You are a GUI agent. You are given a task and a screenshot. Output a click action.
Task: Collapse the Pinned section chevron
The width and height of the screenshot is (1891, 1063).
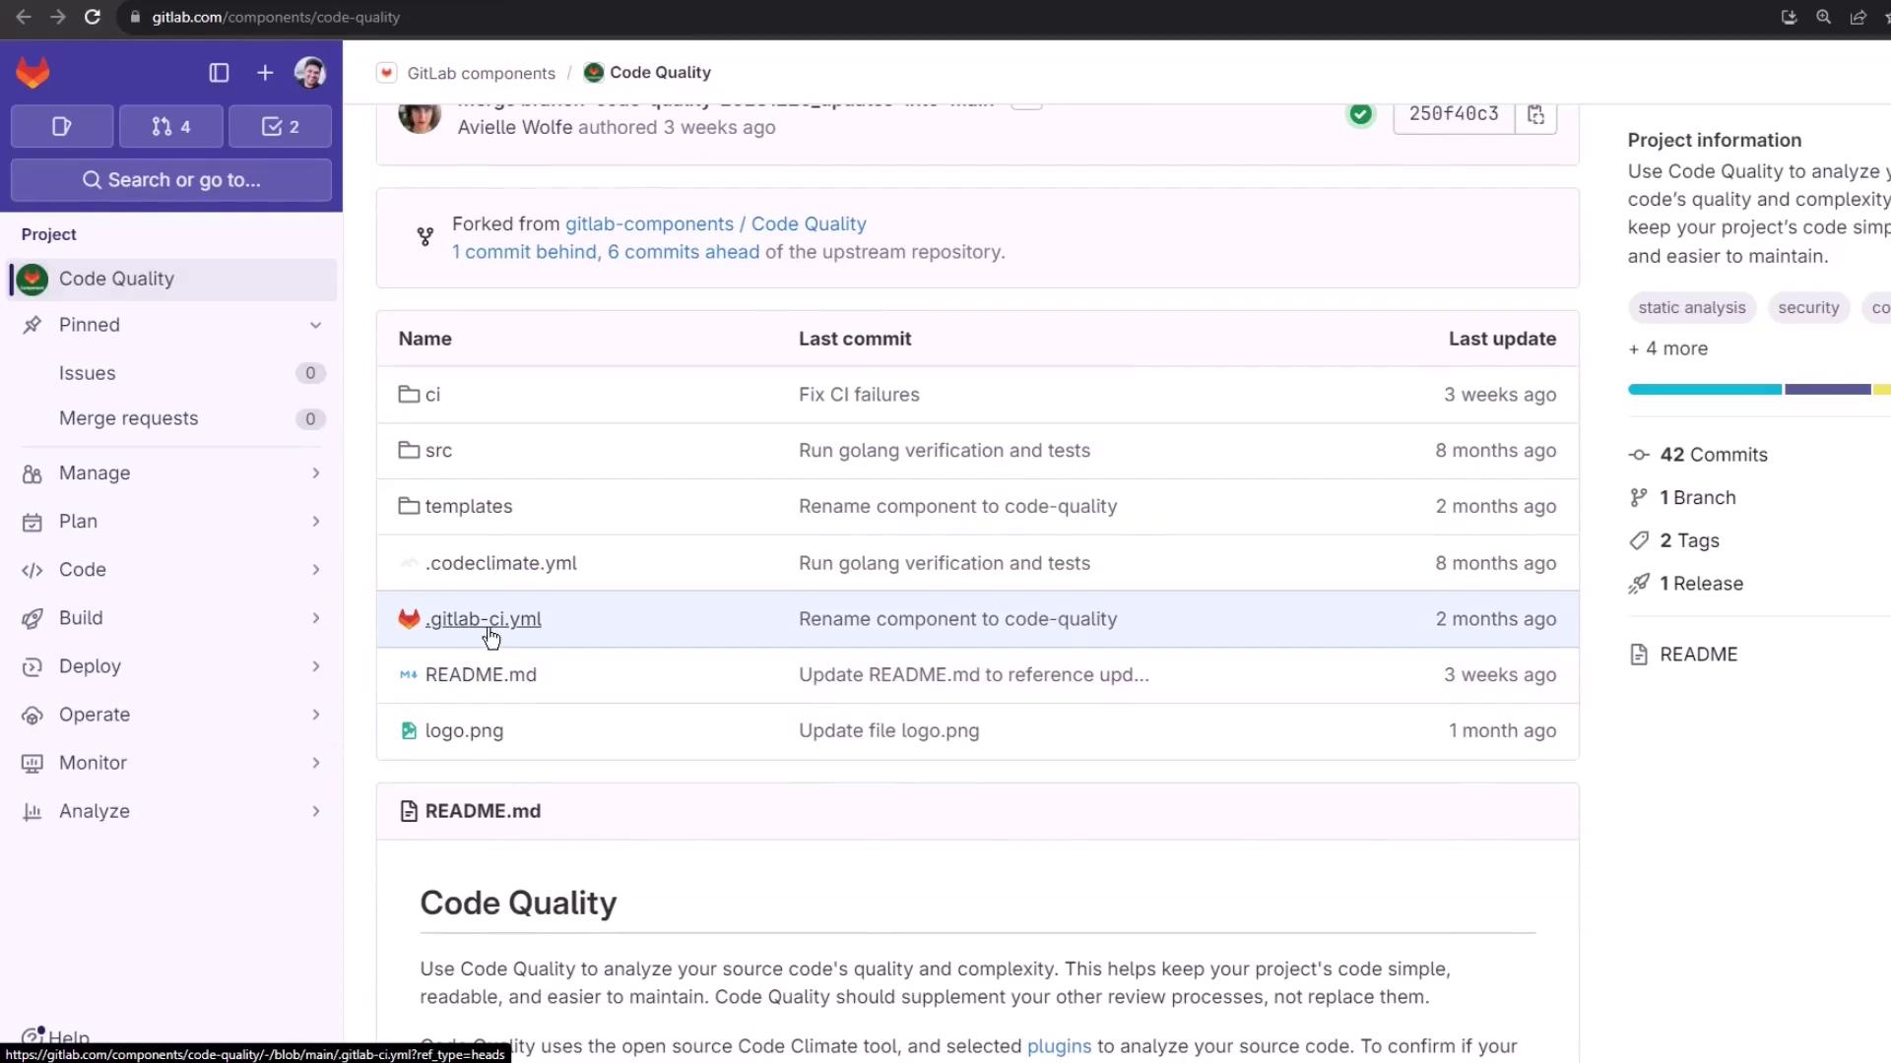coord(315,325)
